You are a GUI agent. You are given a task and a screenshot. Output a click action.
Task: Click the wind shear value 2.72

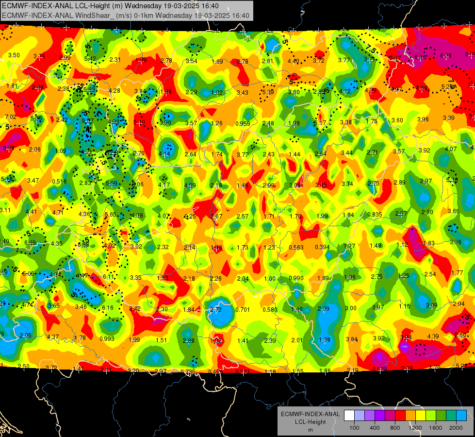click(216, 310)
